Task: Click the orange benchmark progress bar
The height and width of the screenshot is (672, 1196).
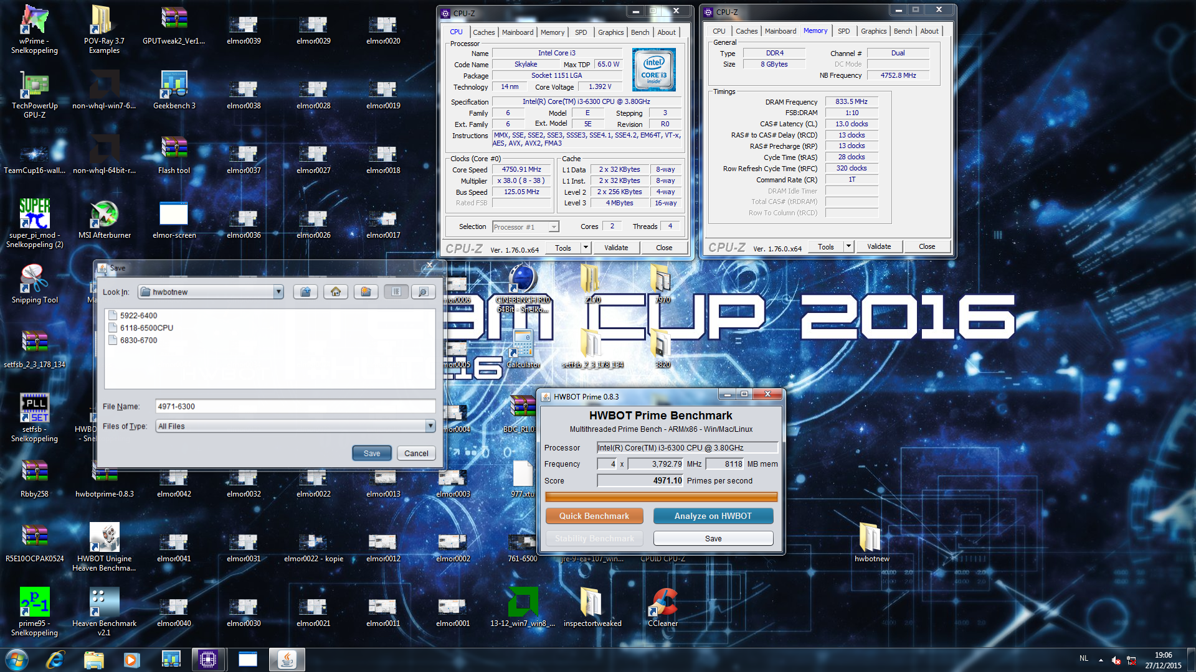Action: click(x=661, y=497)
